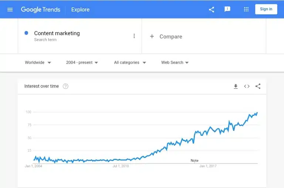Open the Google apps grid
Viewport: 284px width, 188px height.
point(246,9)
